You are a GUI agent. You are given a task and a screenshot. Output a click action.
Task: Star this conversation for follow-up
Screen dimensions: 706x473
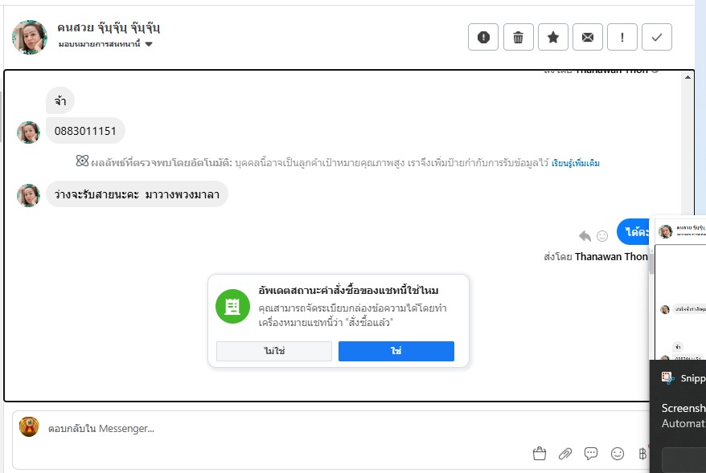pos(553,37)
